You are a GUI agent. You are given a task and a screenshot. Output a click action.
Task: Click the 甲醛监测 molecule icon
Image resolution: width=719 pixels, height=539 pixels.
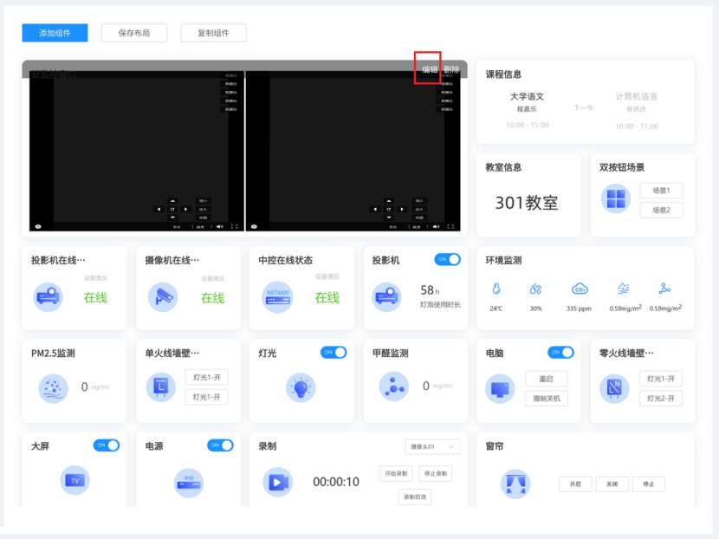point(394,386)
